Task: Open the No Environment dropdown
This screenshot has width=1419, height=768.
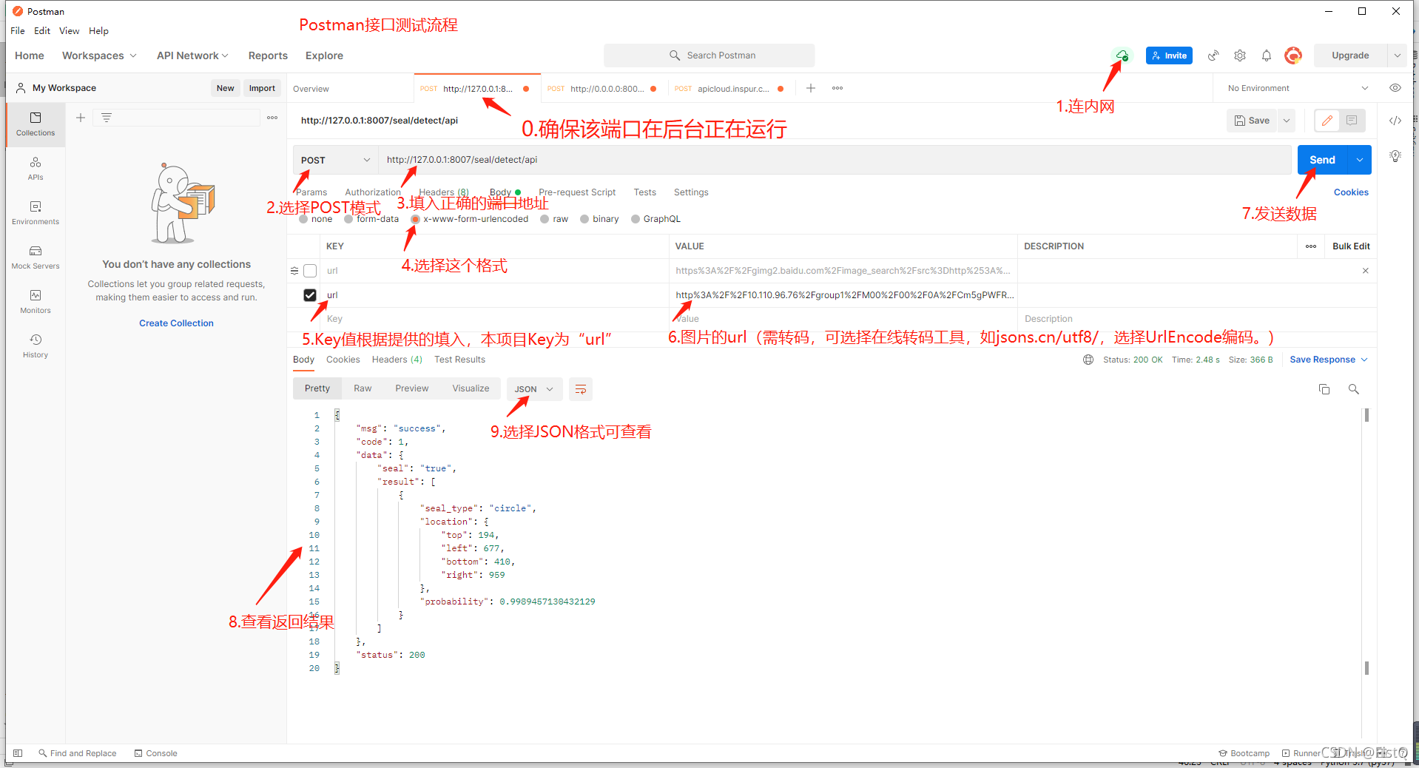Action: click(x=1298, y=88)
